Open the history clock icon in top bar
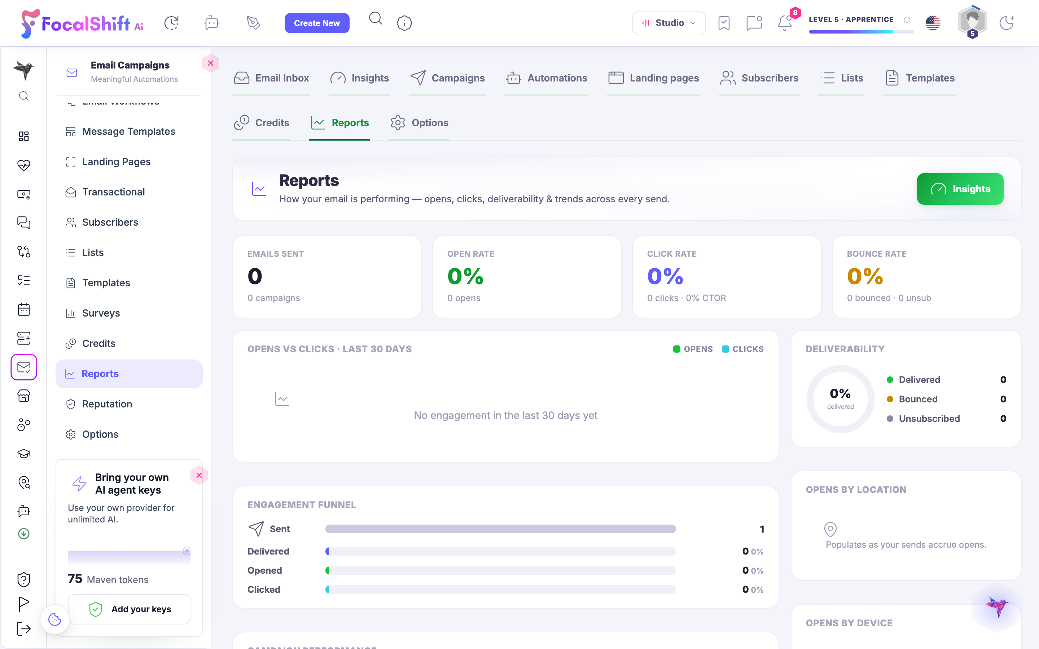Viewport: 1039px width, 649px height. tap(171, 23)
